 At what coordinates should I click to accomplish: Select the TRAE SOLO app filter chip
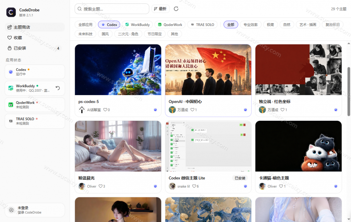(202, 25)
